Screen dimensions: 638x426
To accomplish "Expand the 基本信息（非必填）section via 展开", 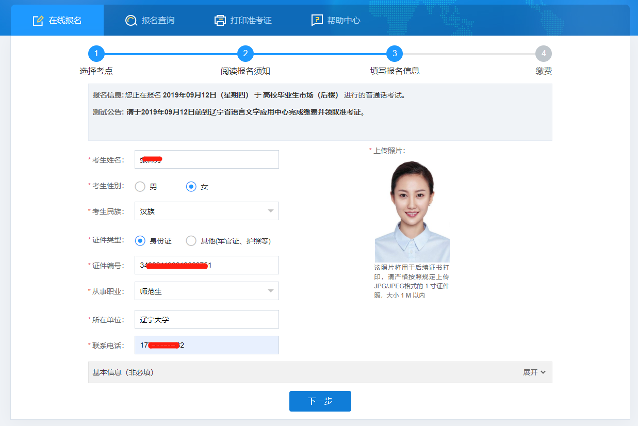I will click(534, 372).
